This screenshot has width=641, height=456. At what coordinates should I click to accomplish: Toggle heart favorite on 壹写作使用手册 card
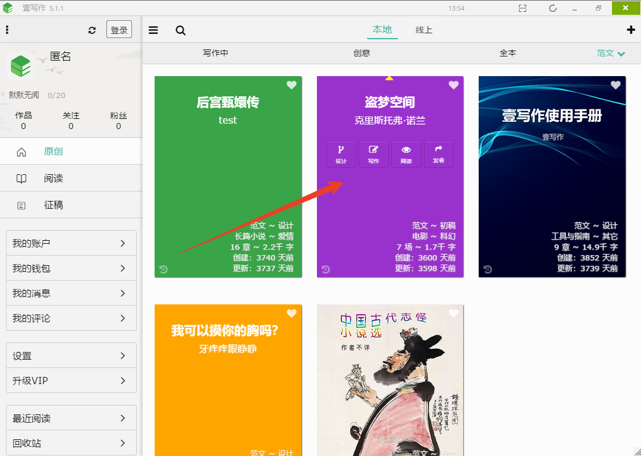coord(615,85)
